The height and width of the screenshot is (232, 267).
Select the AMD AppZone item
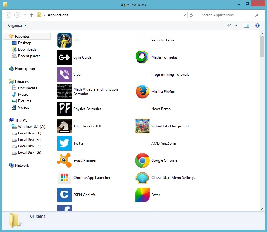(x=163, y=143)
